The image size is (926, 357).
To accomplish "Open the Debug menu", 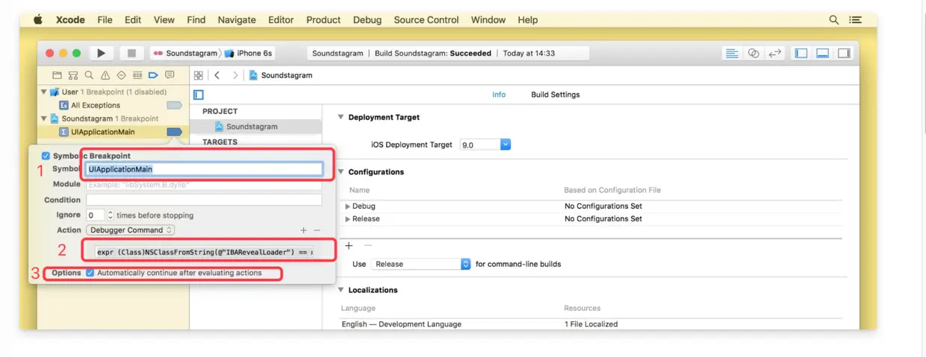I will point(367,20).
